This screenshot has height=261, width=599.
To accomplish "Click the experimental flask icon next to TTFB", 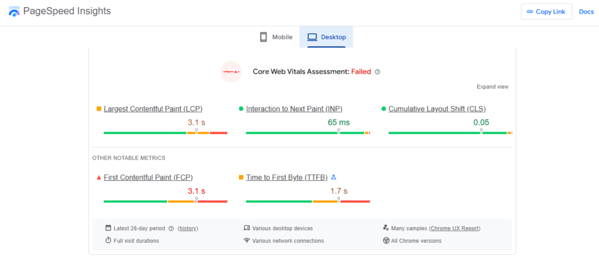I will tap(333, 177).
